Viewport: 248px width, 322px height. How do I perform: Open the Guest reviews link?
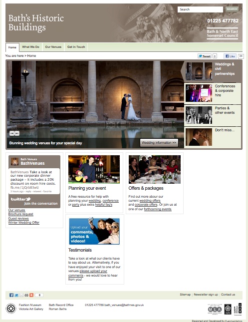click(18, 219)
